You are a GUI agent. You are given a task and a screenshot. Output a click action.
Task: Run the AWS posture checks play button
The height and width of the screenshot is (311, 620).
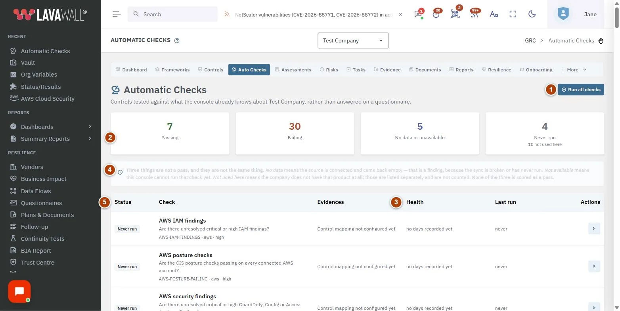click(x=594, y=266)
